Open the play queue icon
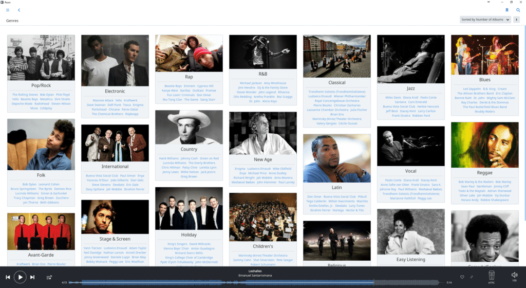 tap(49, 277)
